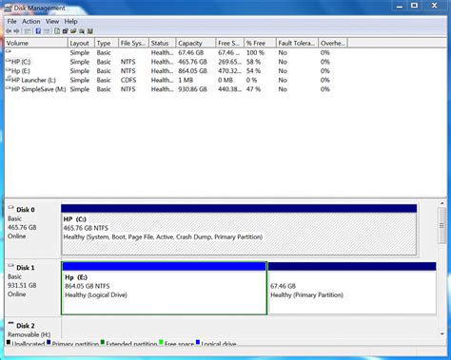
Task: Click the 465.76 GB capacity cell
Action: [x=192, y=62]
